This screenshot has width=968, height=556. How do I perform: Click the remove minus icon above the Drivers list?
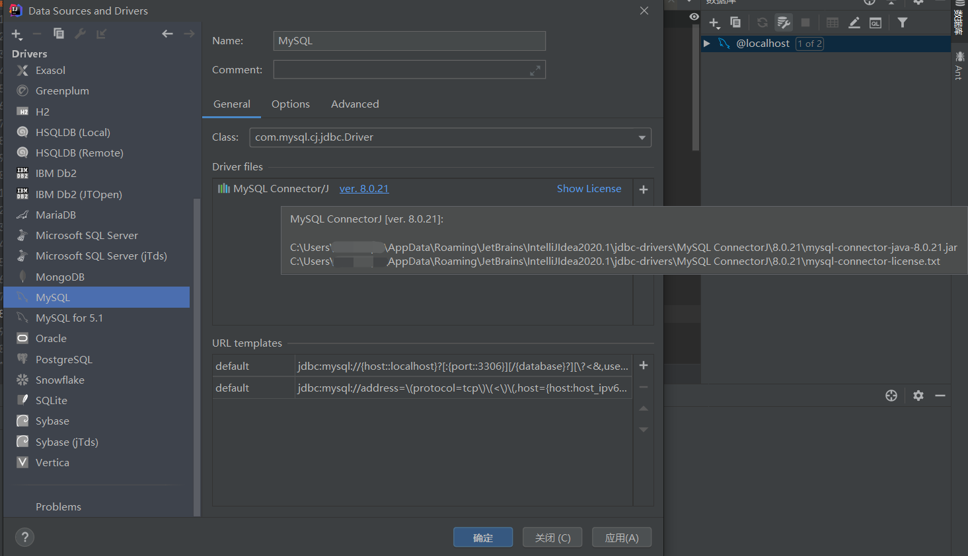pyautogui.click(x=37, y=33)
